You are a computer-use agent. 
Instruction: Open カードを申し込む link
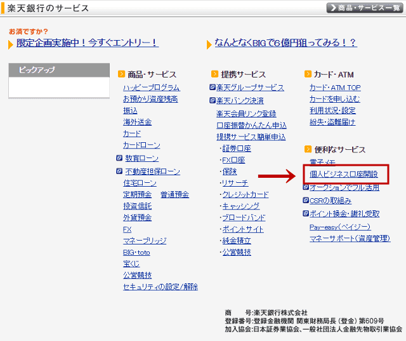[335, 99]
